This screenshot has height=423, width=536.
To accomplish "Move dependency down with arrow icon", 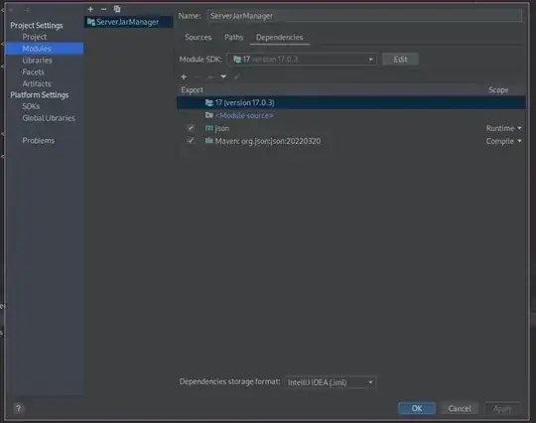I will click(223, 76).
